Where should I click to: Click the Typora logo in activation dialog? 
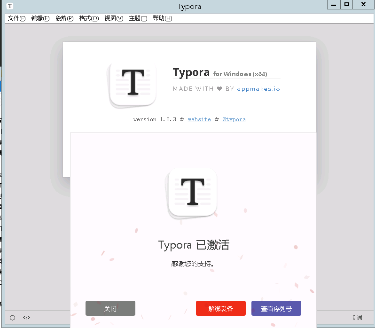click(x=192, y=193)
